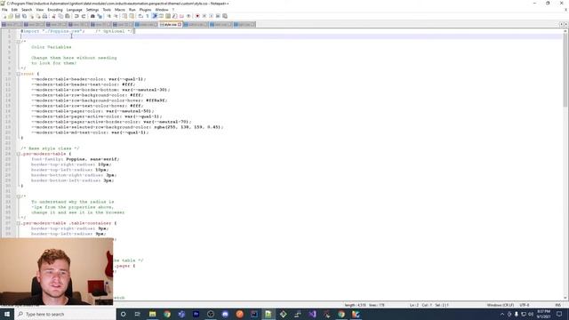Click the Save All toolbar icon
The height and width of the screenshot is (320, 569).
point(24,16)
